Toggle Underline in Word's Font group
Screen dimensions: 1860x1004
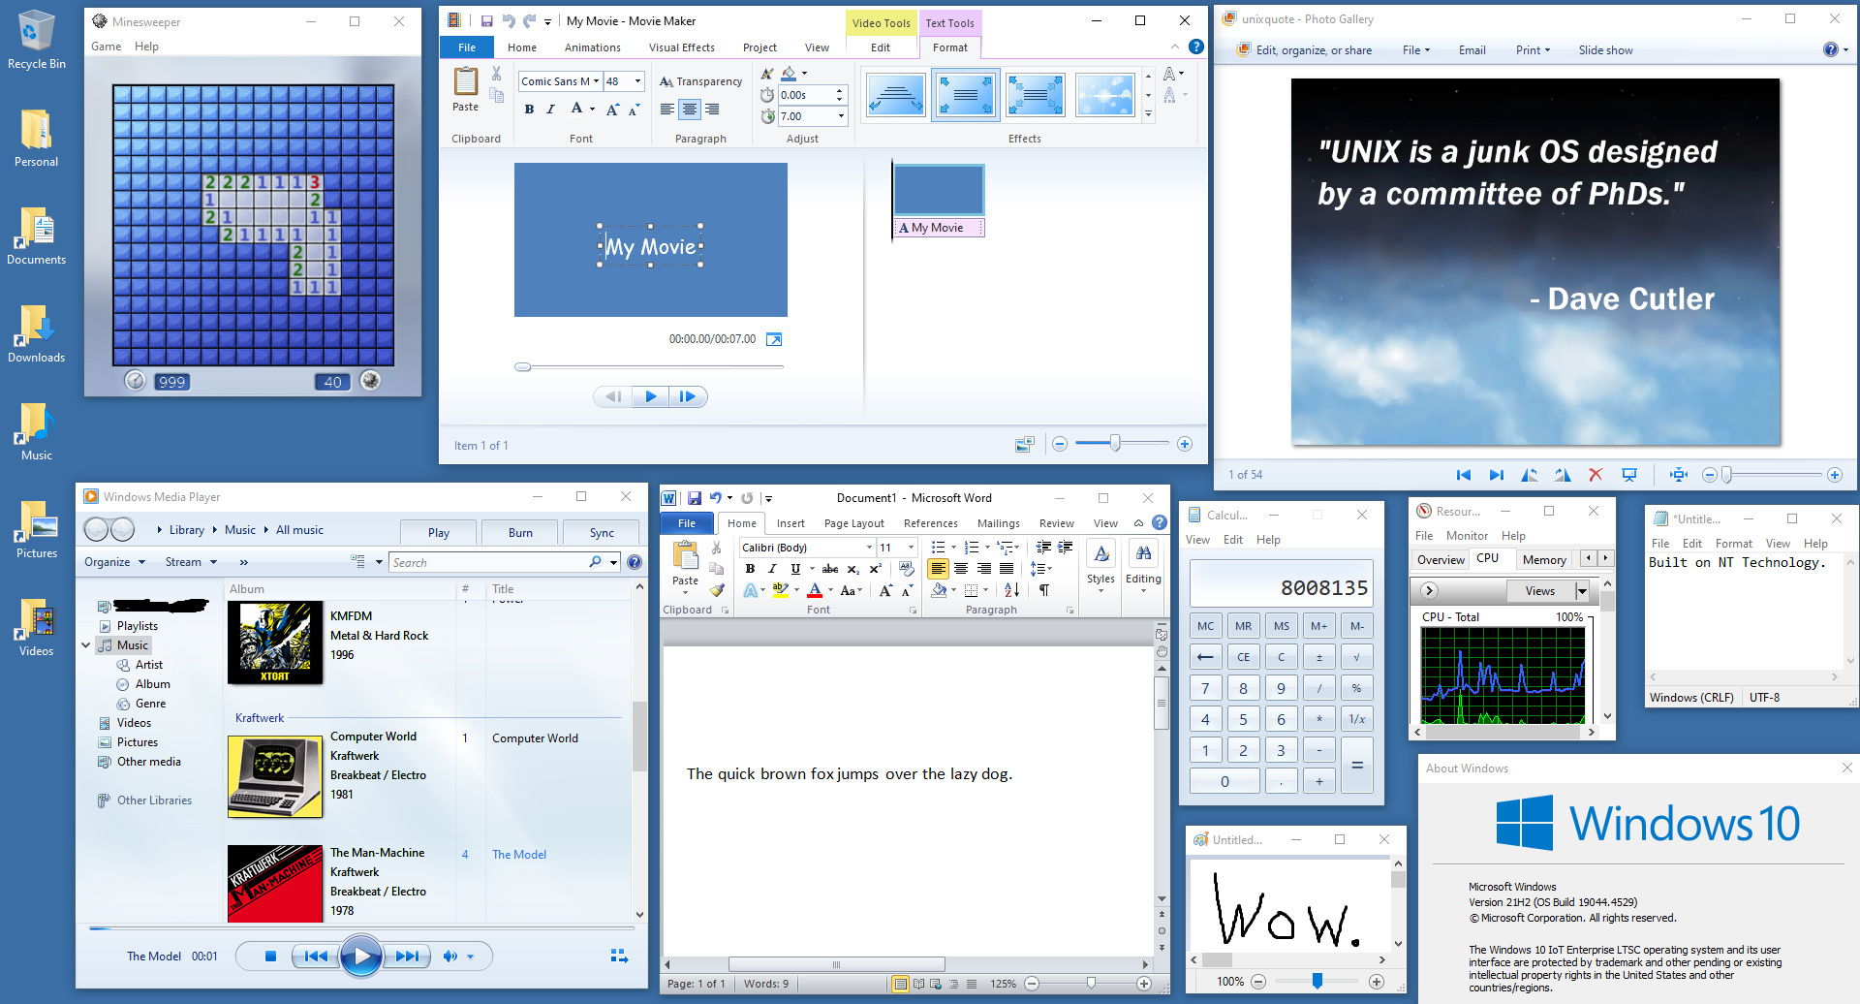[795, 569]
